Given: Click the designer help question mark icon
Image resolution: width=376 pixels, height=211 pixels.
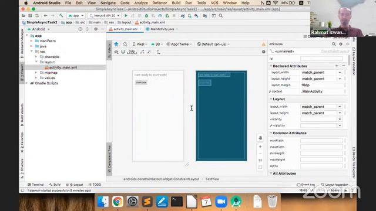Looking at the screenshot, I should [x=264, y=52].
